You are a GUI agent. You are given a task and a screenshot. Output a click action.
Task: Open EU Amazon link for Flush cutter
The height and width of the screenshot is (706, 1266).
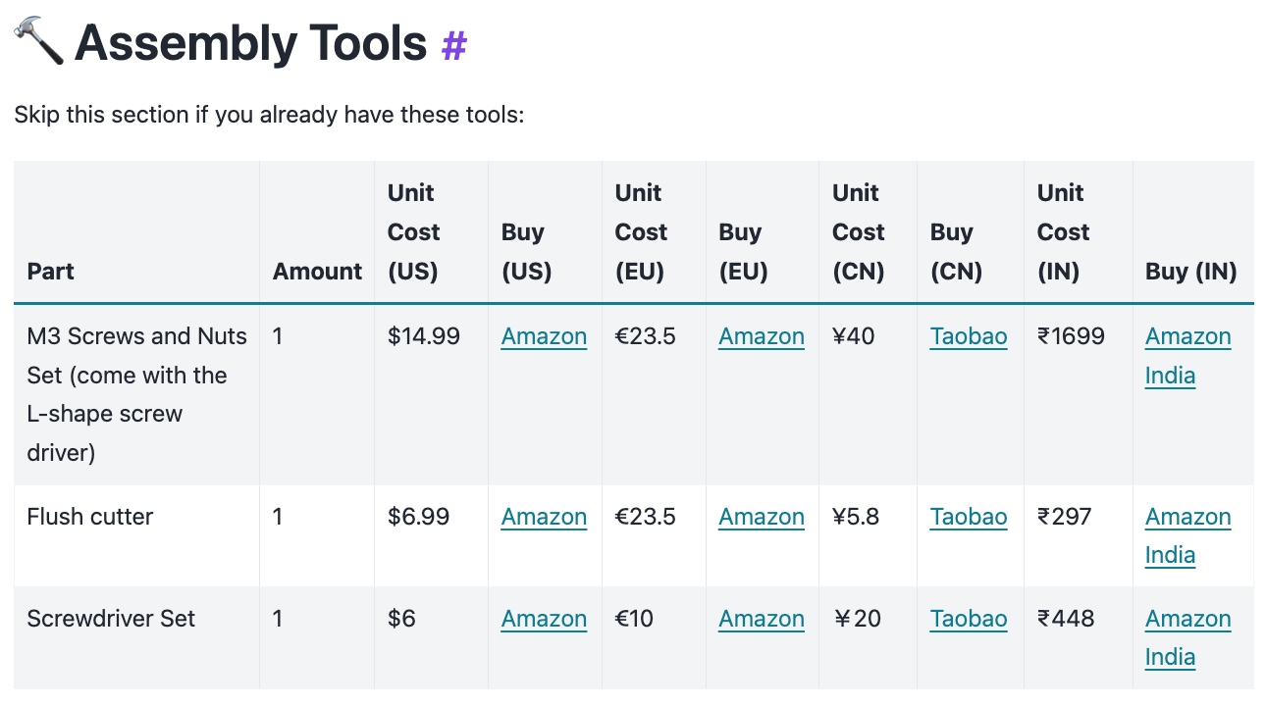point(762,517)
